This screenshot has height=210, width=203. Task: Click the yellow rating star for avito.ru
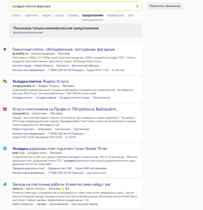63,189
